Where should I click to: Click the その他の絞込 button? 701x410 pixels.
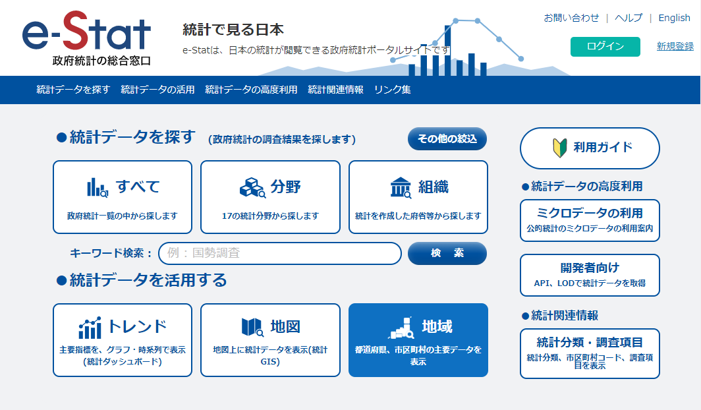(x=447, y=139)
